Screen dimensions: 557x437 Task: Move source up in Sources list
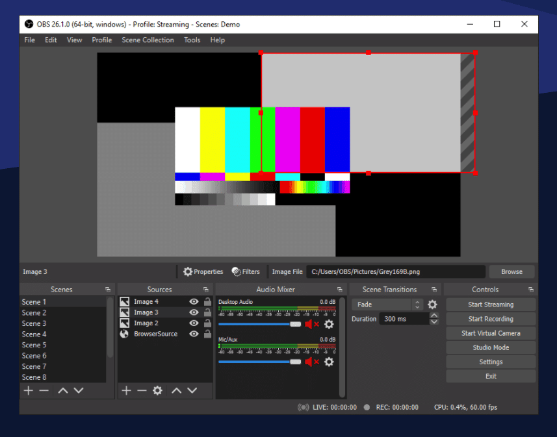click(x=177, y=390)
